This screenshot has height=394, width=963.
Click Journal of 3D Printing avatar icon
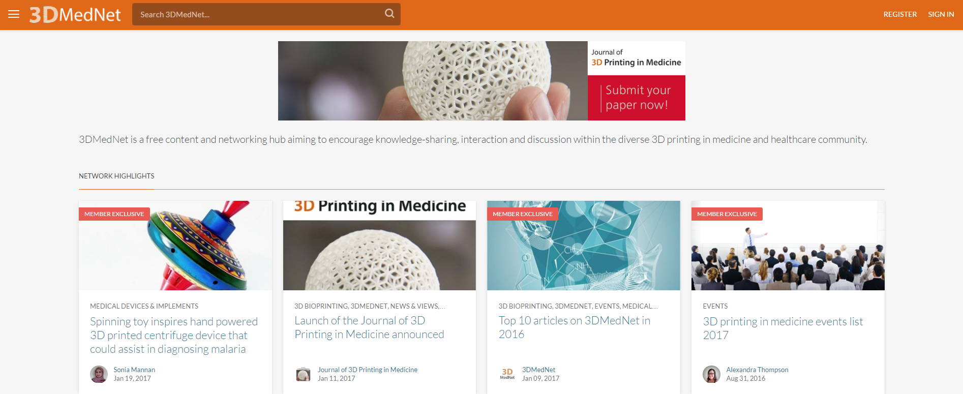303,374
